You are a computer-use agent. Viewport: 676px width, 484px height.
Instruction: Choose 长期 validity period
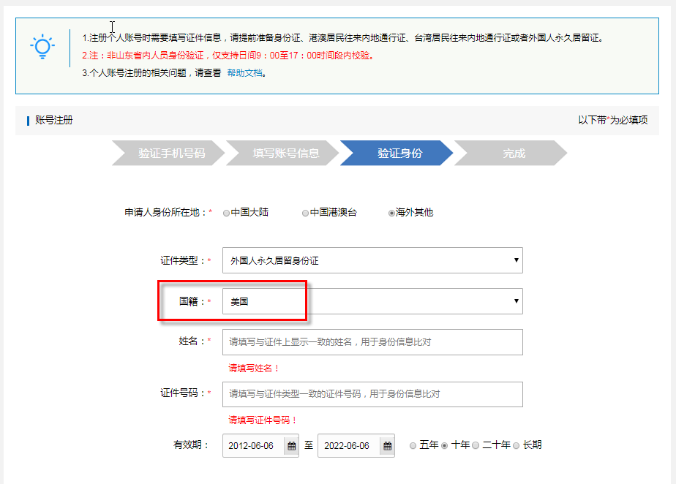(x=517, y=445)
